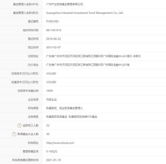Click the 100% paid-in ratio value

point(49,91)
